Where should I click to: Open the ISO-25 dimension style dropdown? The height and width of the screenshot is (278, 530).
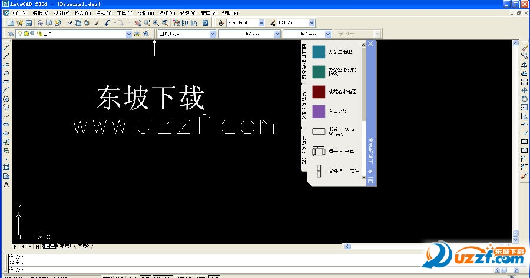pos(312,23)
